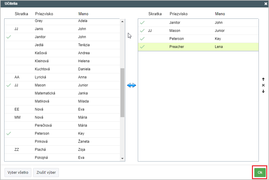Click Janitor surname in right list
This screenshot has height=180, width=269.
(175, 23)
